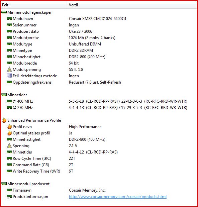Select the Minnemodul produsent group heading

click(99, 184)
